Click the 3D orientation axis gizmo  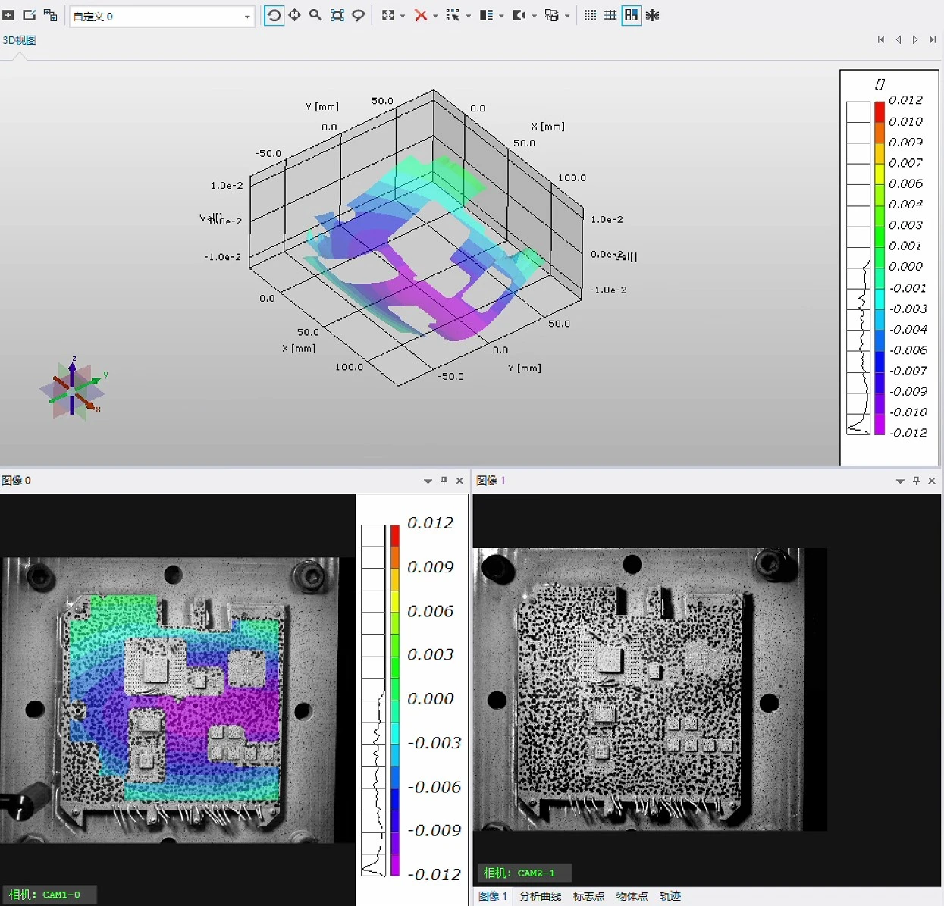tap(73, 390)
